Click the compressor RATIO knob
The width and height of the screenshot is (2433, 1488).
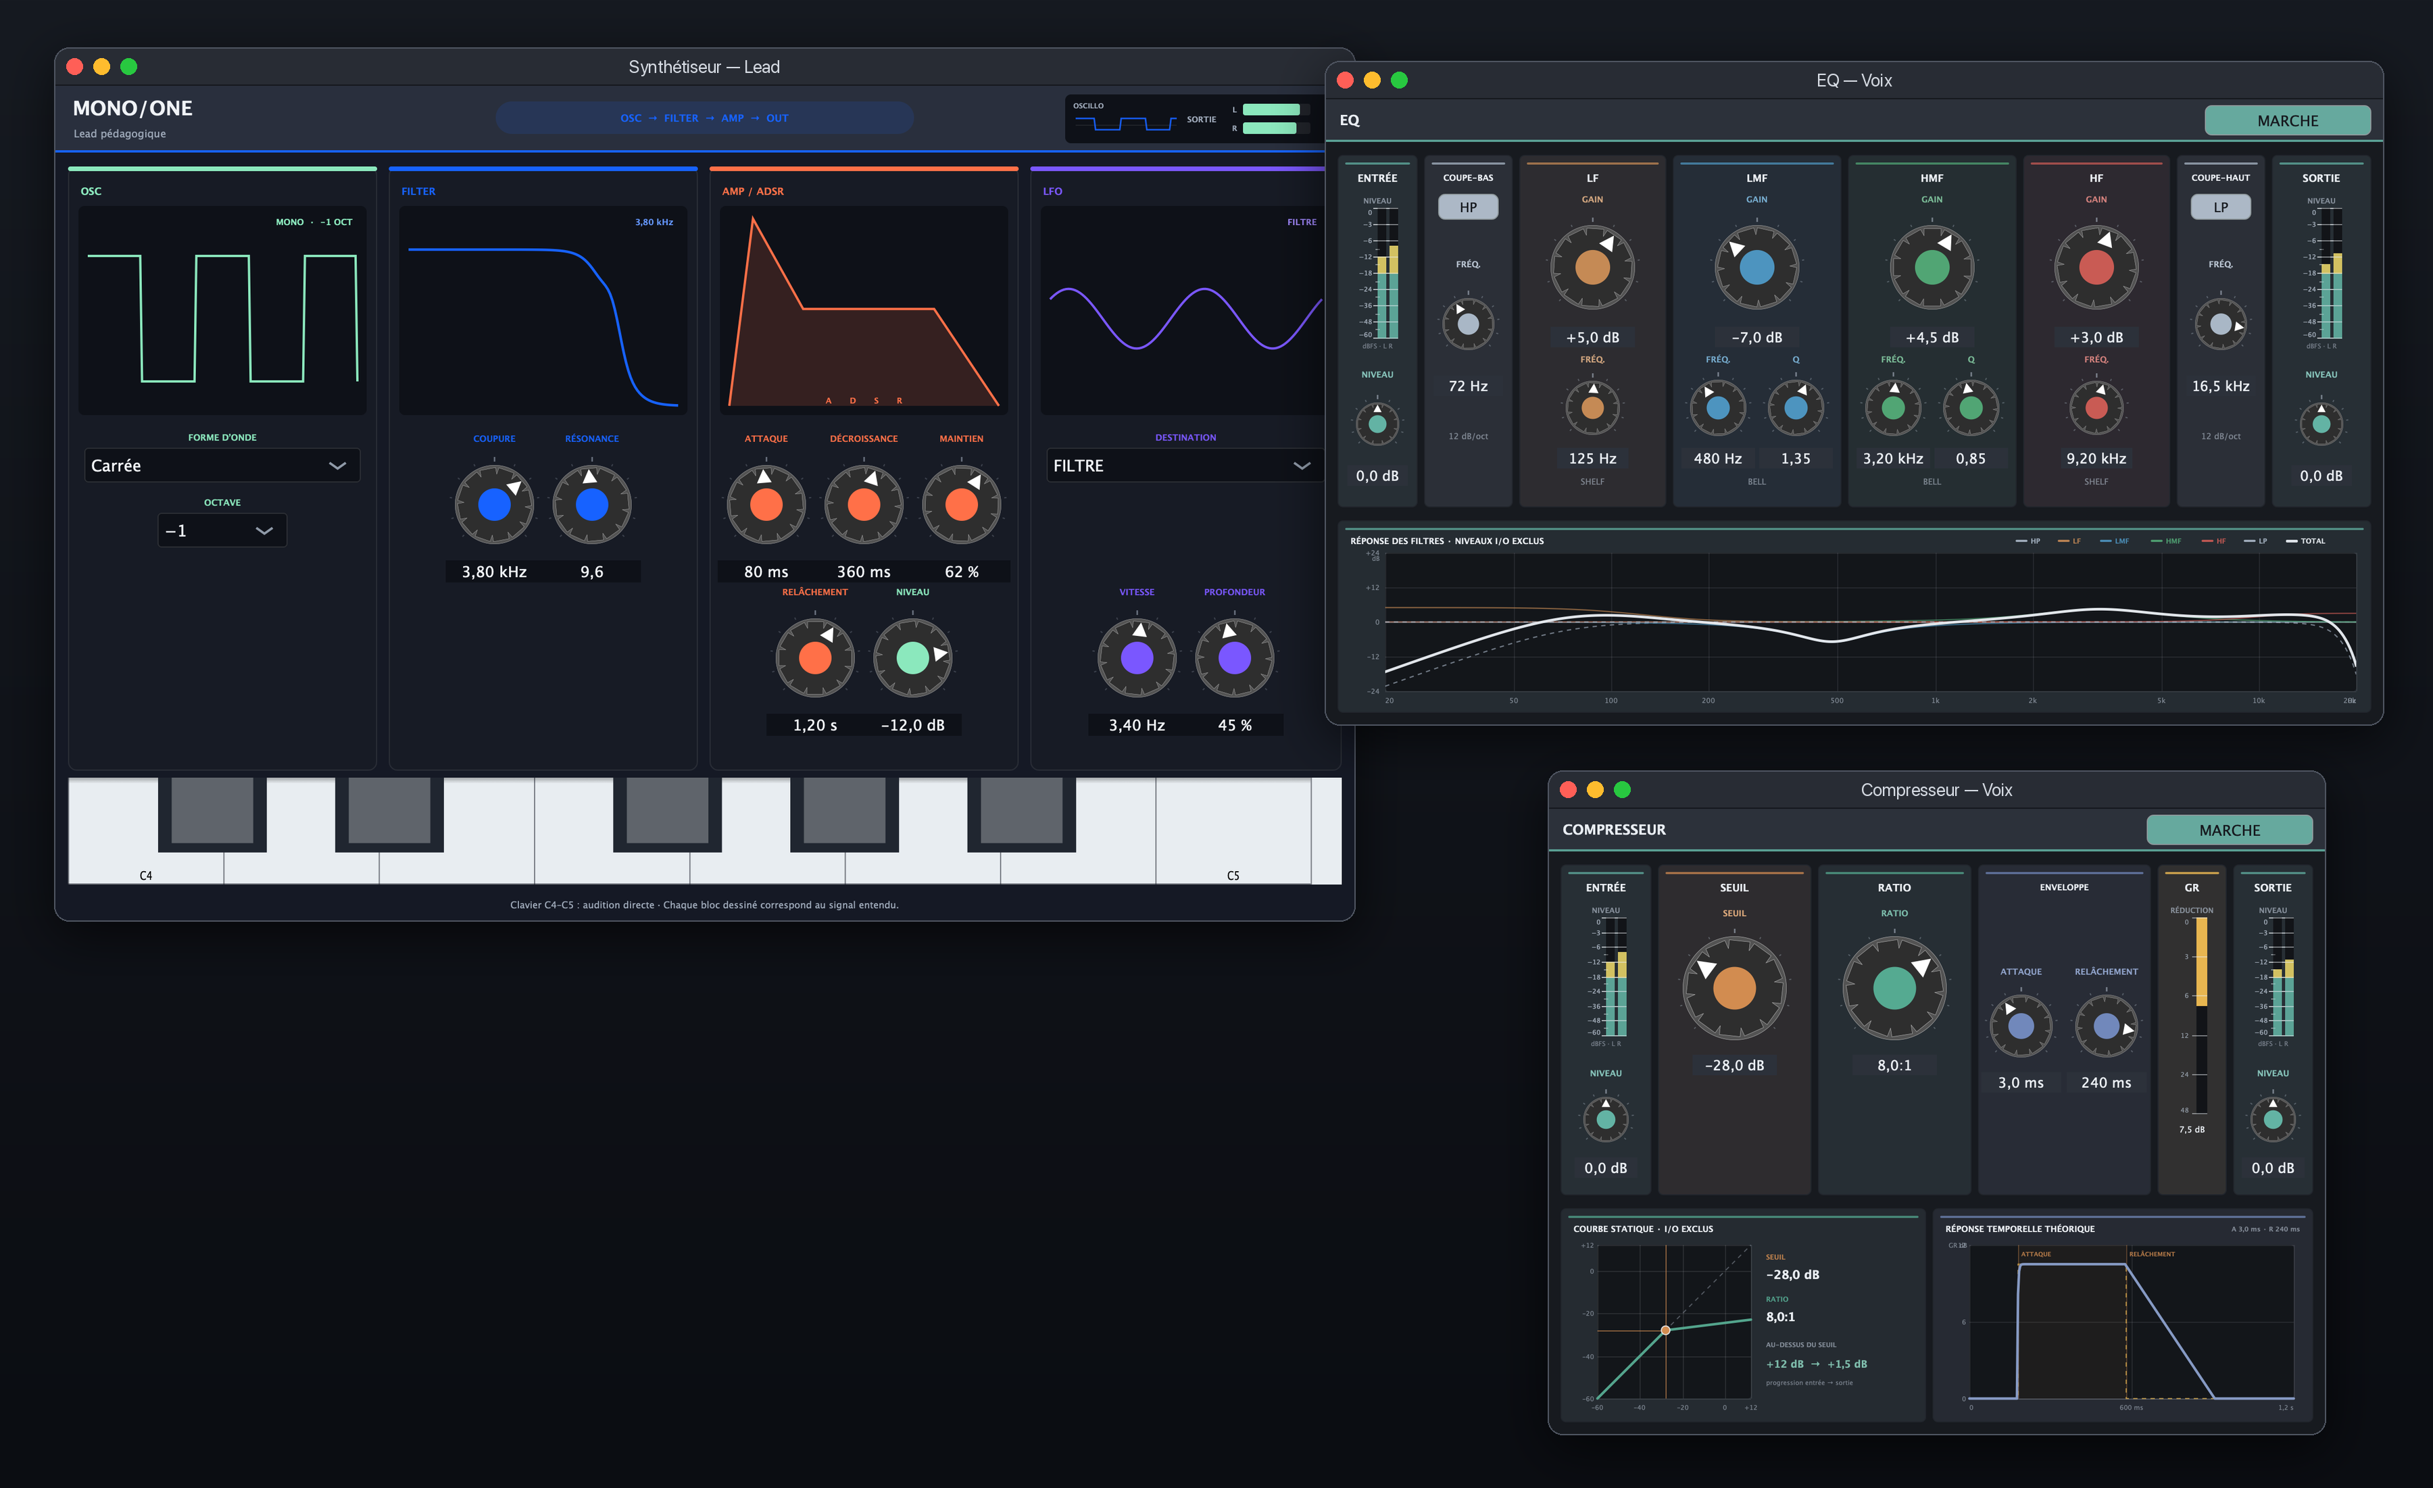tap(1894, 987)
